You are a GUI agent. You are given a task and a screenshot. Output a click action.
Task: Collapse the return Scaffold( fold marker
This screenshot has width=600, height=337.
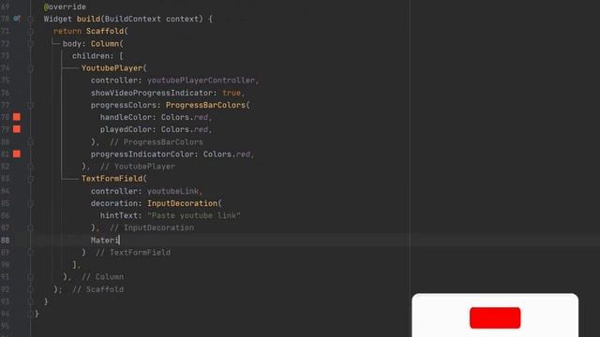point(31,31)
